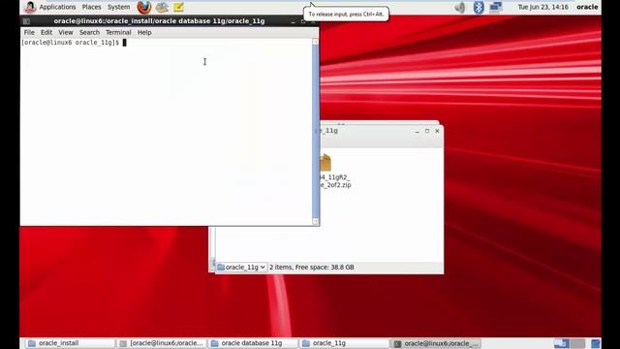Click the workspace switcher second workspace
The image size is (620, 349).
coord(577,343)
